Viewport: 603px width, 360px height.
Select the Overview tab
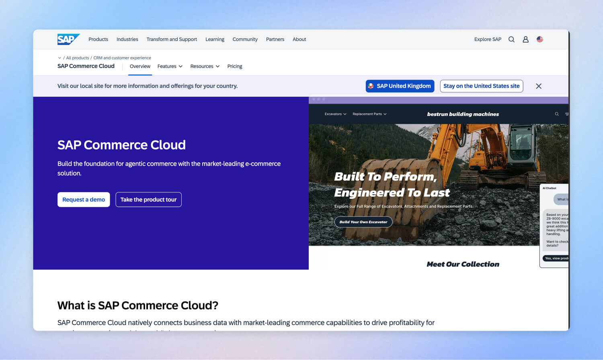(x=140, y=66)
